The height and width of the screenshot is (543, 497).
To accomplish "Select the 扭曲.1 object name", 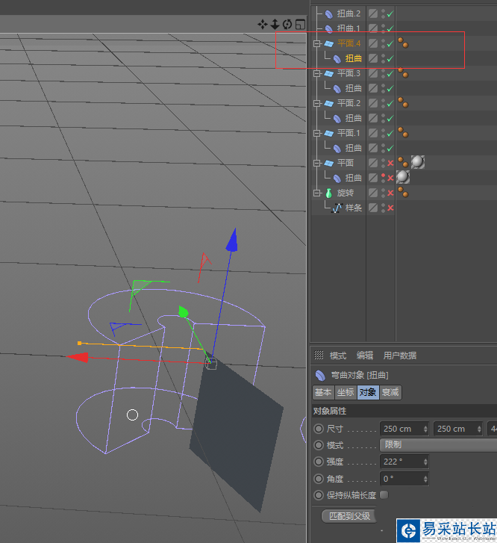I will tap(348, 28).
